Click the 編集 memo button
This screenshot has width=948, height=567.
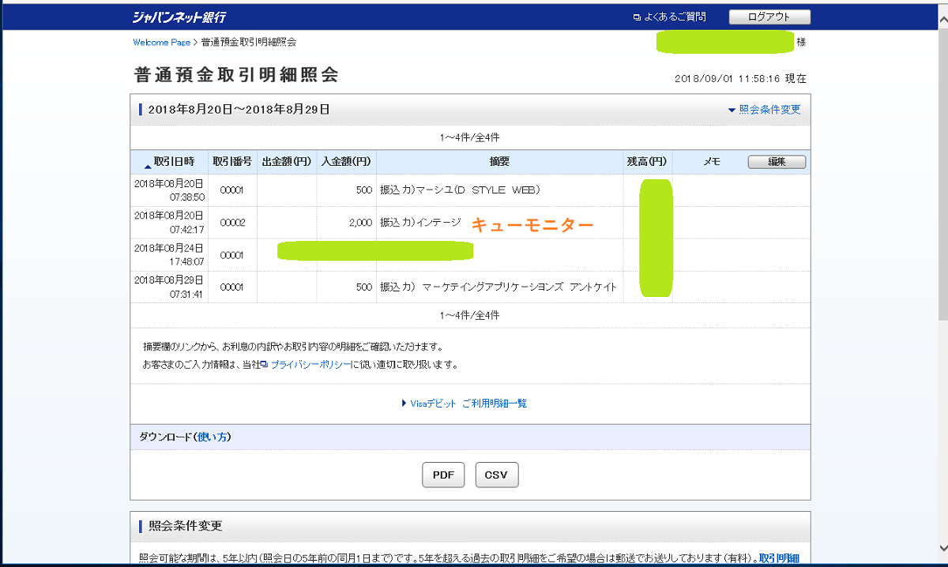[x=776, y=162]
